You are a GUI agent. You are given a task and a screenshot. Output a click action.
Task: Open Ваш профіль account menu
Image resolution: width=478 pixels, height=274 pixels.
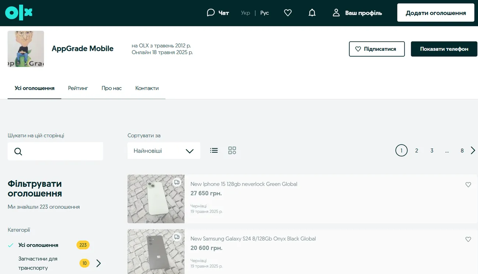(x=357, y=13)
